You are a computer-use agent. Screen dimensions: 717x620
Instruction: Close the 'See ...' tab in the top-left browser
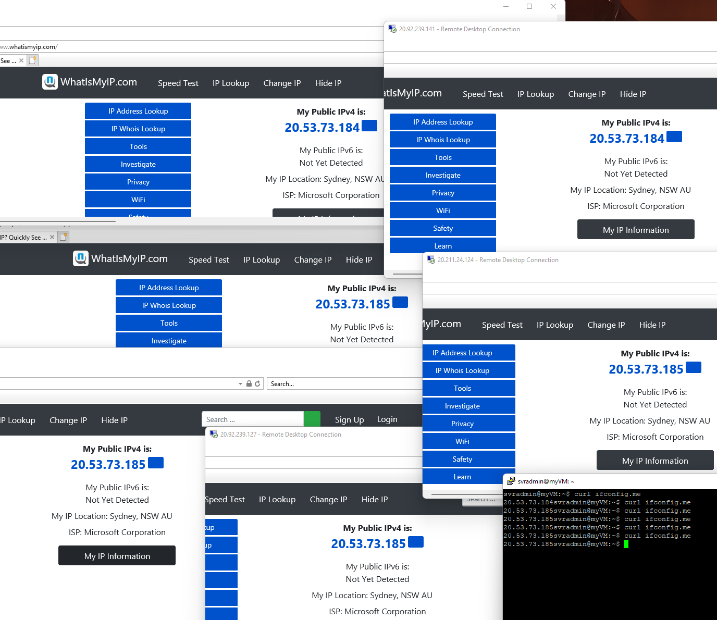tap(21, 60)
